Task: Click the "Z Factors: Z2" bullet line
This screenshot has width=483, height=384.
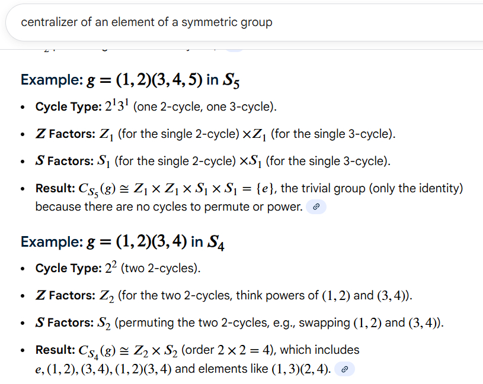Action: pos(223,295)
